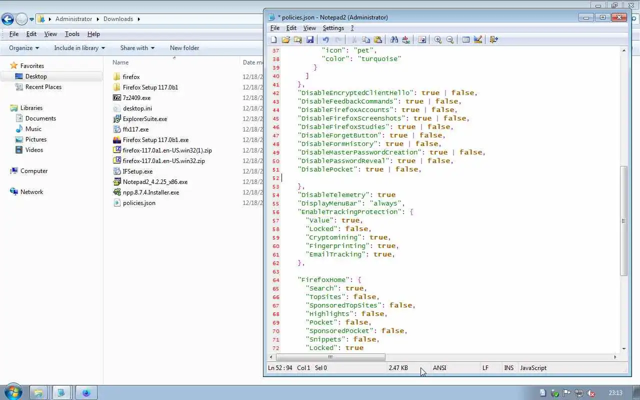Open the Action Center flag tray icon
This screenshot has height=400, width=640.
(567, 393)
